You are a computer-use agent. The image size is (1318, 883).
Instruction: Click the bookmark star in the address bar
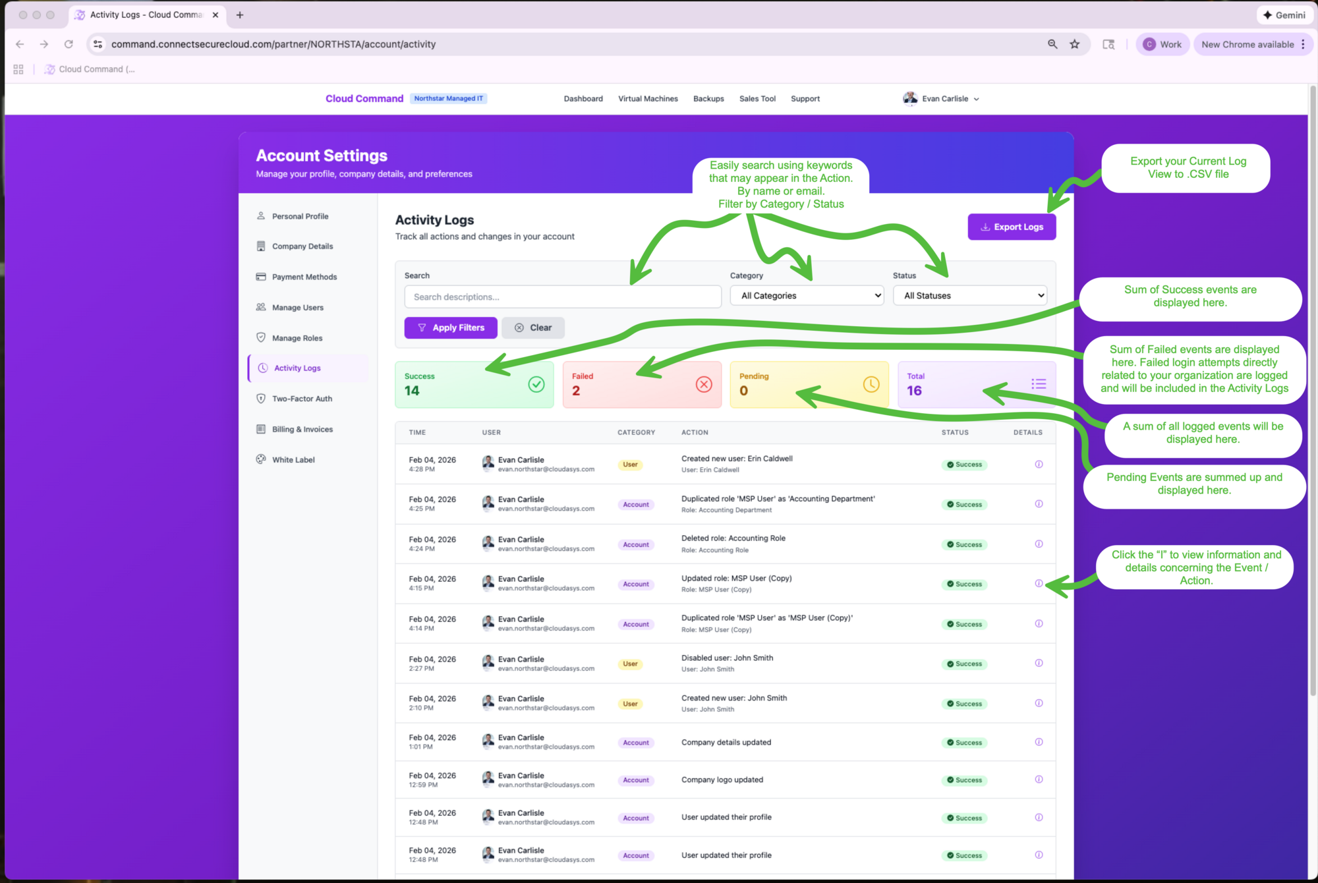coord(1075,44)
